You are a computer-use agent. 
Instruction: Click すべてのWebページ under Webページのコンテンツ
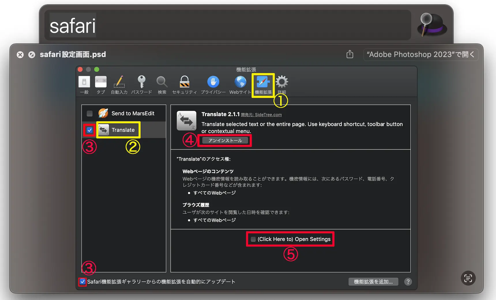215,193
